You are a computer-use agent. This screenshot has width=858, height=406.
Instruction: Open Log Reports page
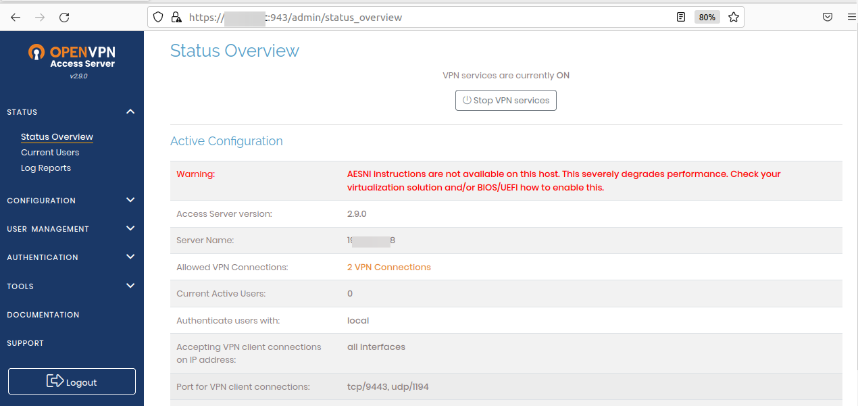click(46, 168)
